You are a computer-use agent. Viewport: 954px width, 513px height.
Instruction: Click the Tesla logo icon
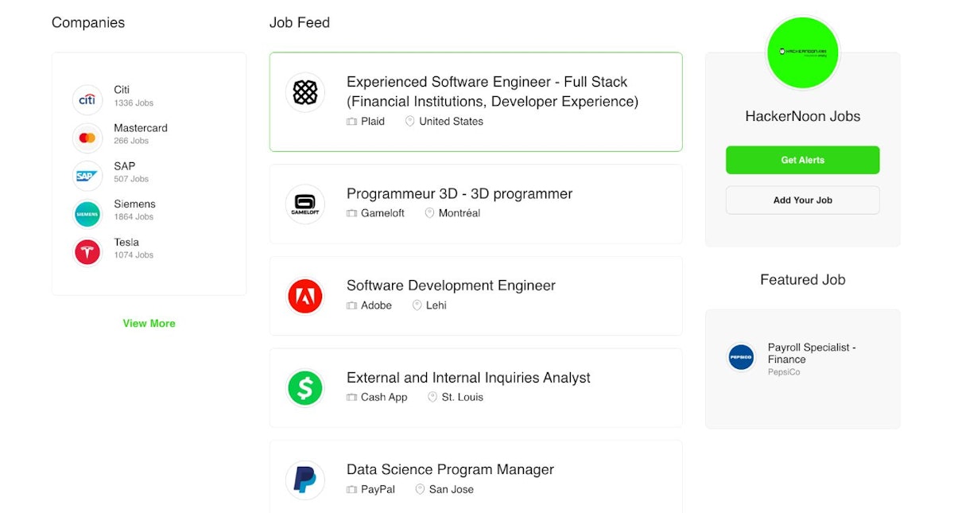coord(87,252)
